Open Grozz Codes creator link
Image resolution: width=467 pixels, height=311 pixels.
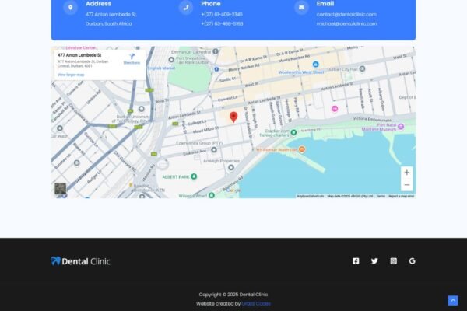pos(256,303)
